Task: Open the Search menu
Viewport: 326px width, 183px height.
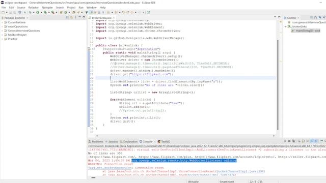Action: [60, 8]
